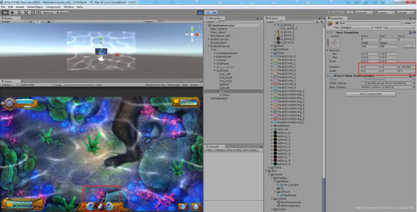Image resolution: width=417 pixels, height=212 pixels.
Task: Click the Pause button
Action: click(208, 12)
